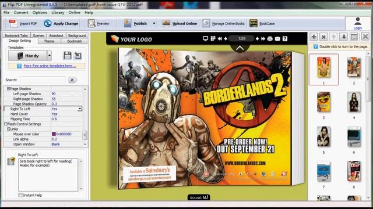The height and width of the screenshot is (209, 373).
Task: Select the Open Window Blank value
Action: tap(56, 144)
